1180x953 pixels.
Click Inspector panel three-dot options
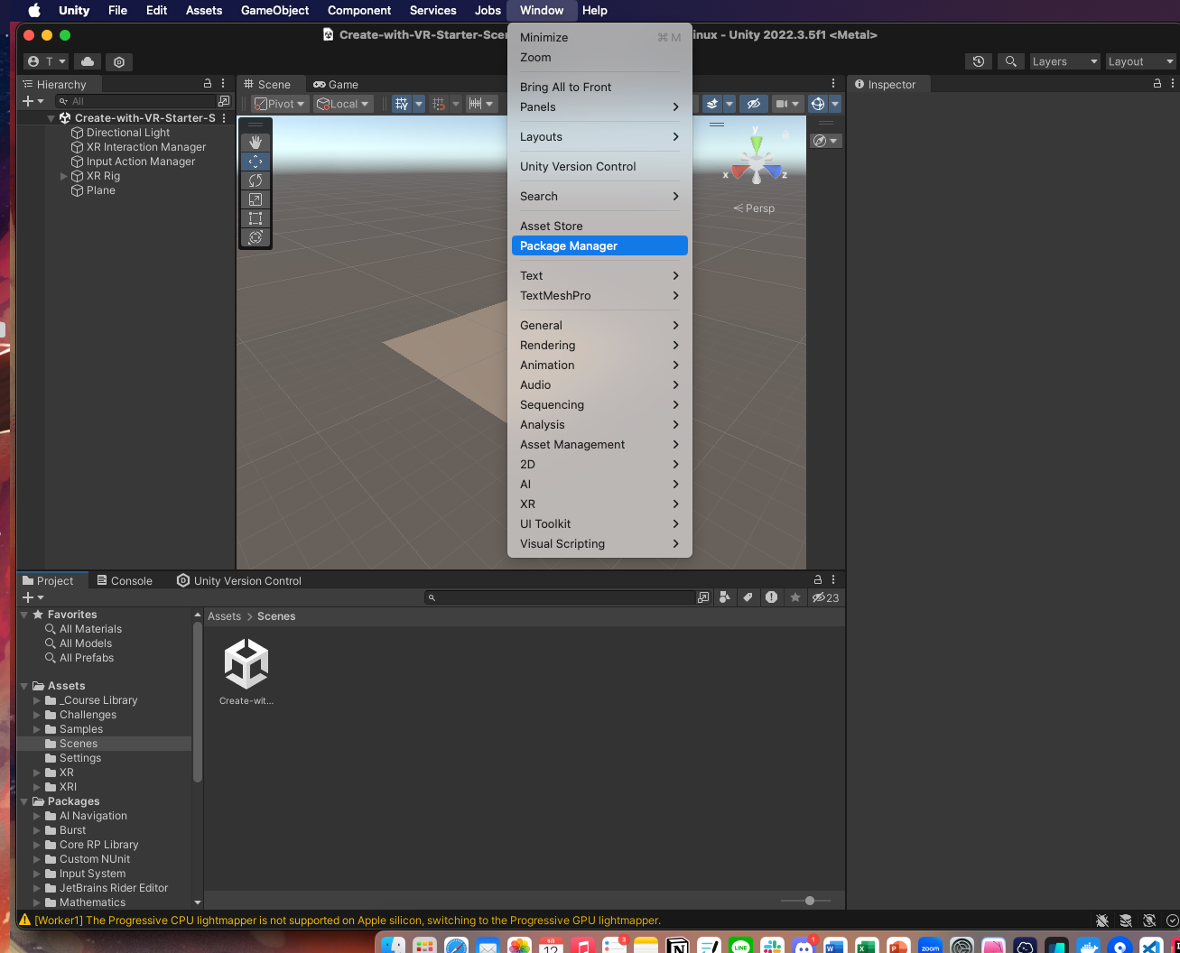(x=1172, y=83)
